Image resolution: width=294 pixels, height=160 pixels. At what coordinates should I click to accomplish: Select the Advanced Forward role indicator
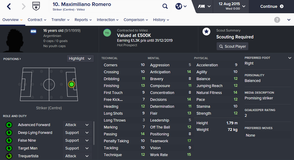coord(9,125)
